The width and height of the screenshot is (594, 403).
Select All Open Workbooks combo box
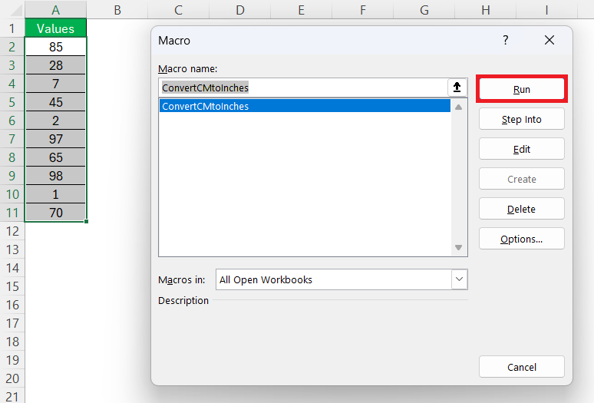pyautogui.click(x=342, y=279)
